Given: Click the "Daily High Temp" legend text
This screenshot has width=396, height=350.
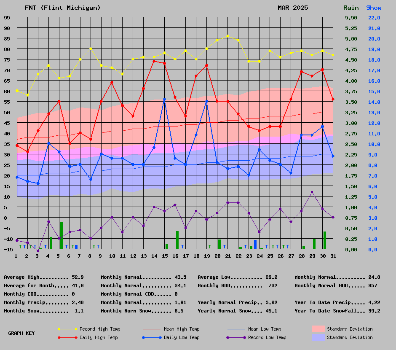Looking at the screenshot, I should [x=99, y=337].
